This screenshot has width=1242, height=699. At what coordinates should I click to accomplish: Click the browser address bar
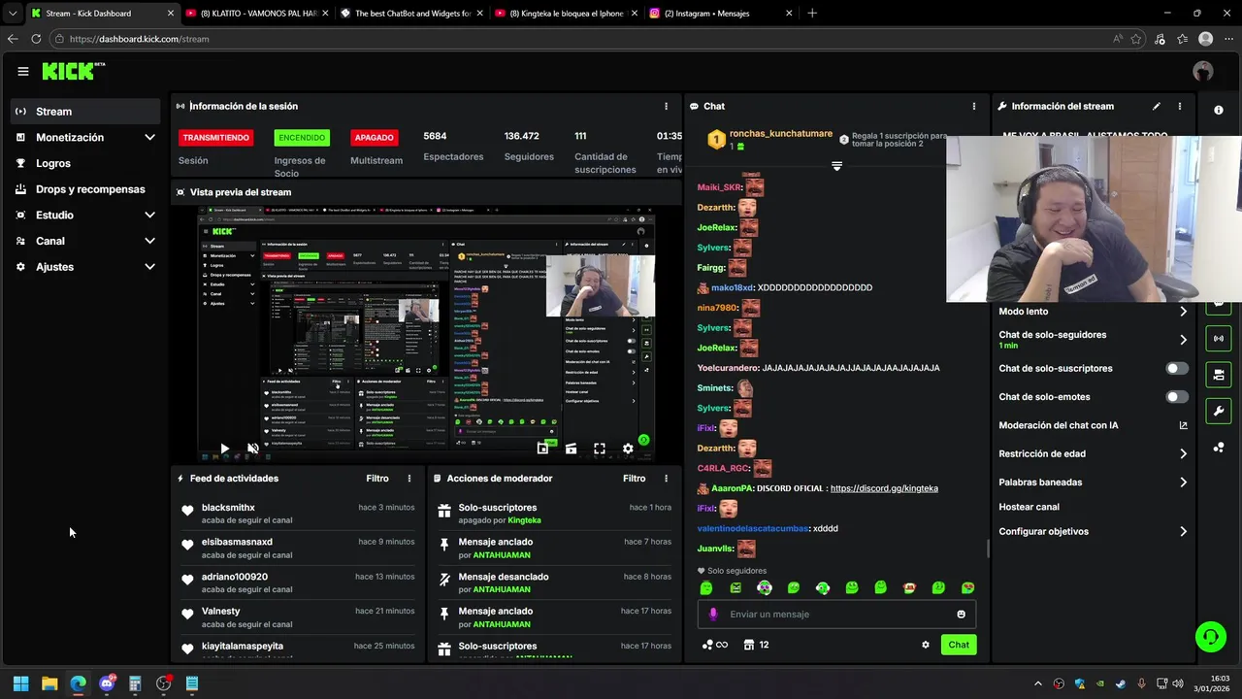pos(582,39)
